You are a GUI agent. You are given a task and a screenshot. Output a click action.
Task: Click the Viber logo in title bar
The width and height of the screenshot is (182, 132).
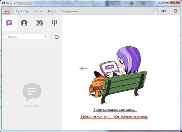(3, 3)
